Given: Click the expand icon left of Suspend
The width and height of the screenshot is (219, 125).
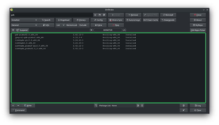Looking at the screenshot, I should pyautogui.click(x=13, y=30).
